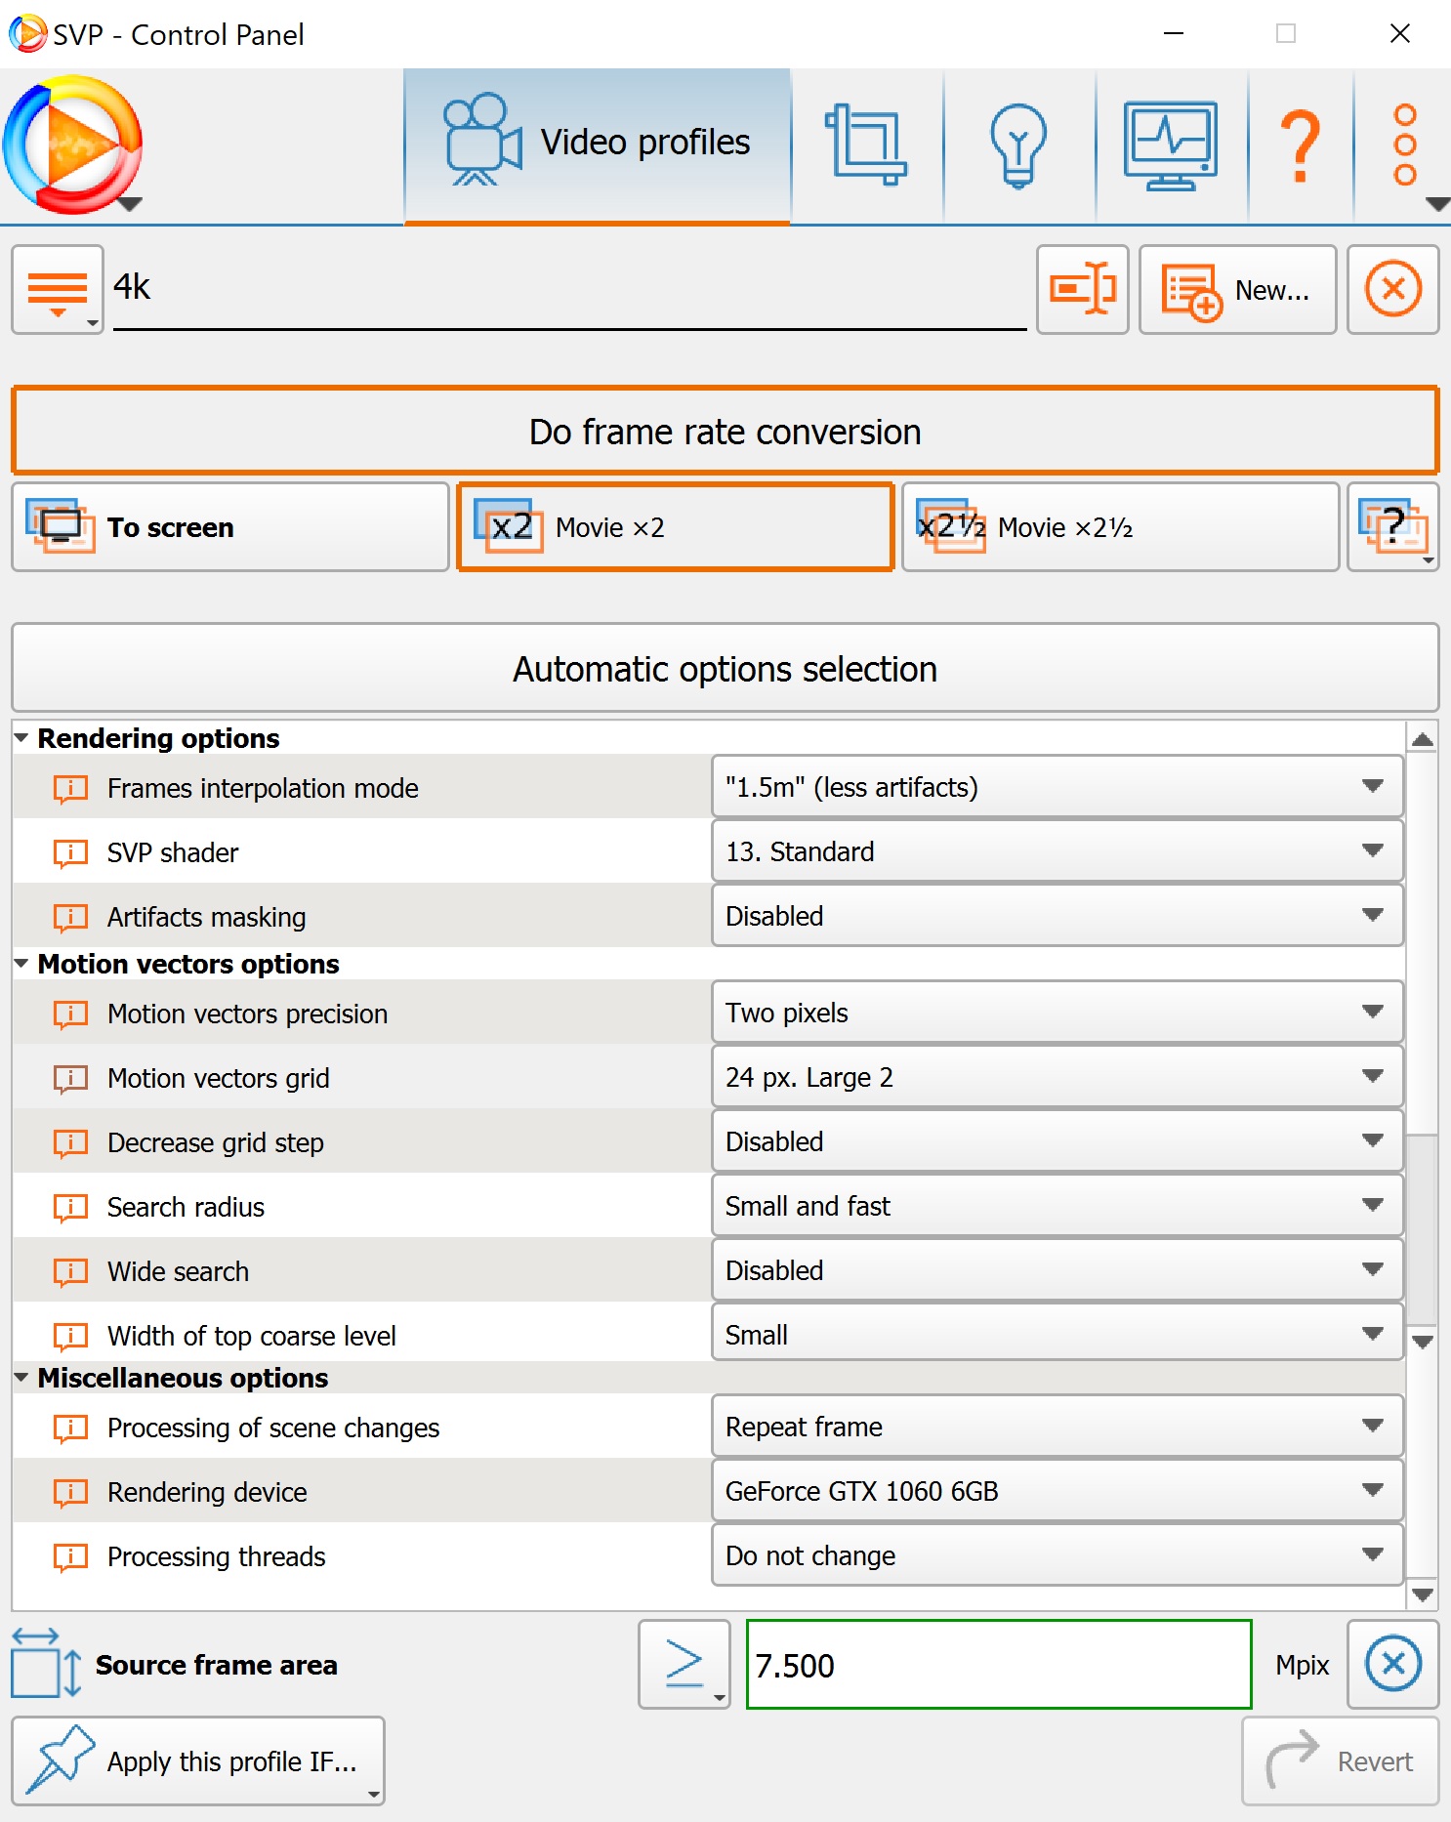Click Apply this profile IF... button

click(x=198, y=1760)
